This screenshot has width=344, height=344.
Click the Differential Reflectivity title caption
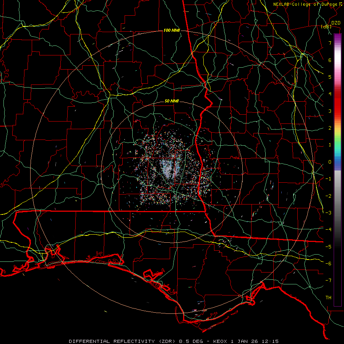pyautogui.click(x=174, y=341)
